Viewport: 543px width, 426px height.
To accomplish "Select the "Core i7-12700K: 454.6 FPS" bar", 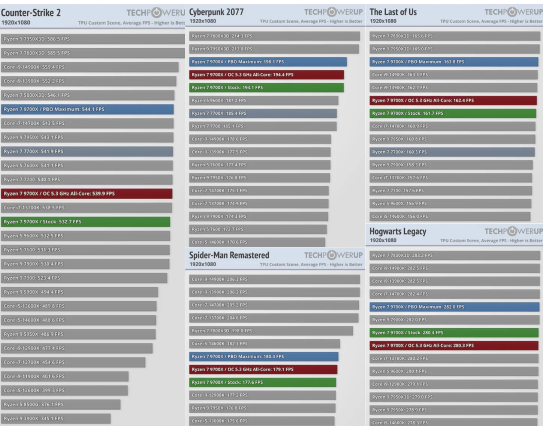I will tap(73, 362).
